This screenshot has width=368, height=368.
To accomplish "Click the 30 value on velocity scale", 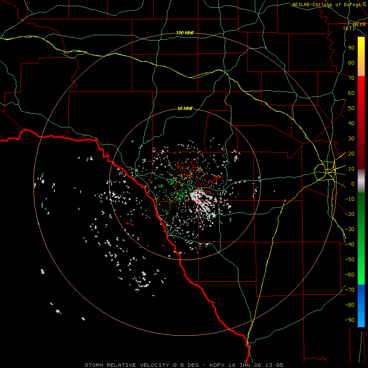I will pyautogui.click(x=351, y=139).
